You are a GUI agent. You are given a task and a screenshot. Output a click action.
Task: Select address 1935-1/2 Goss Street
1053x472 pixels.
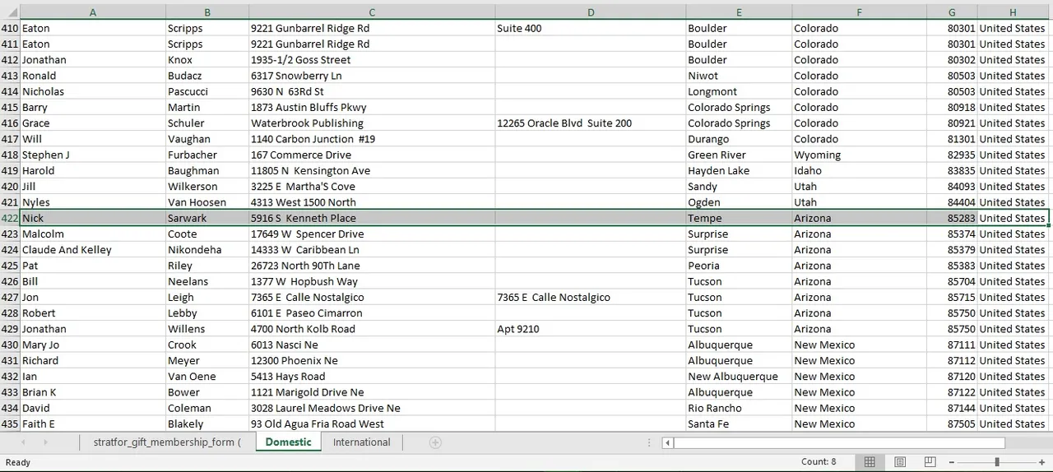[372, 60]
